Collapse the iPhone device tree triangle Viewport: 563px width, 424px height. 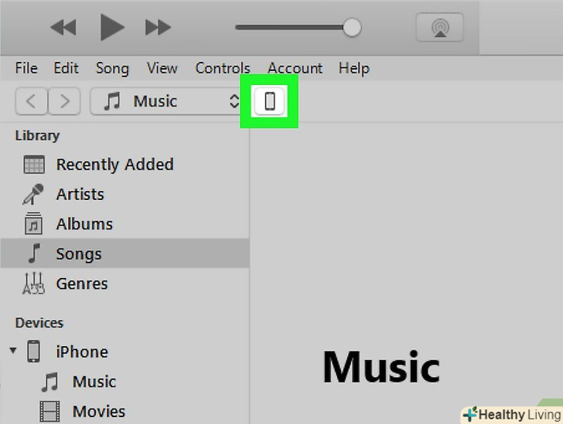[13, 350]
